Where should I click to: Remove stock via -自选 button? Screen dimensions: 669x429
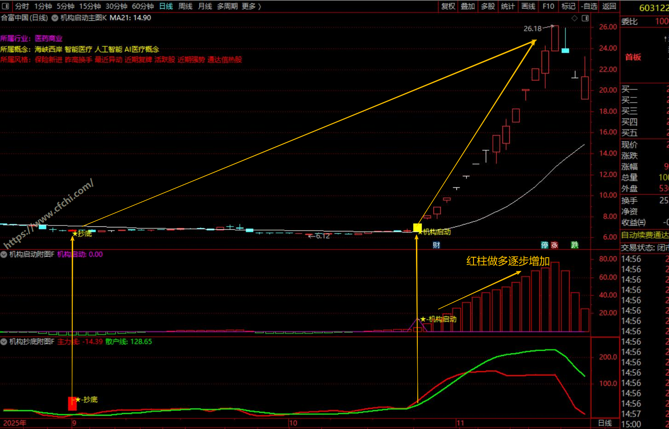pos(589,6)
